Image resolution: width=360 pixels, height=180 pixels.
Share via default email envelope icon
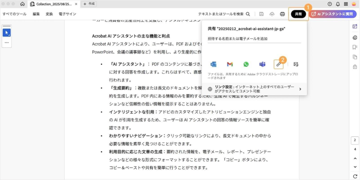point(296,64)
